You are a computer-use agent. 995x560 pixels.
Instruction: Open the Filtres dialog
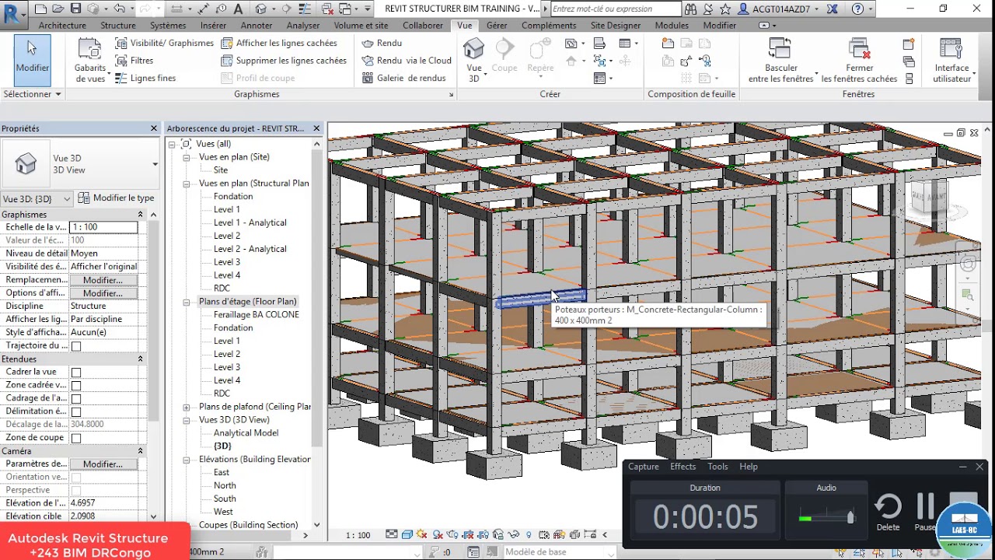[x=134, y=61]
